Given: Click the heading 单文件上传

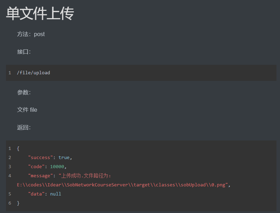Looking at the screenshot, I should click(x=40, y=13).
